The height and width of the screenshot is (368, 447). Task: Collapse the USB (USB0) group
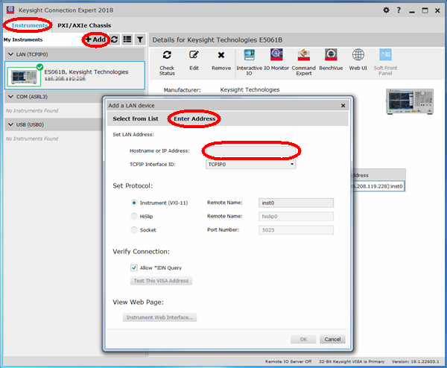[x=11, y=124]
